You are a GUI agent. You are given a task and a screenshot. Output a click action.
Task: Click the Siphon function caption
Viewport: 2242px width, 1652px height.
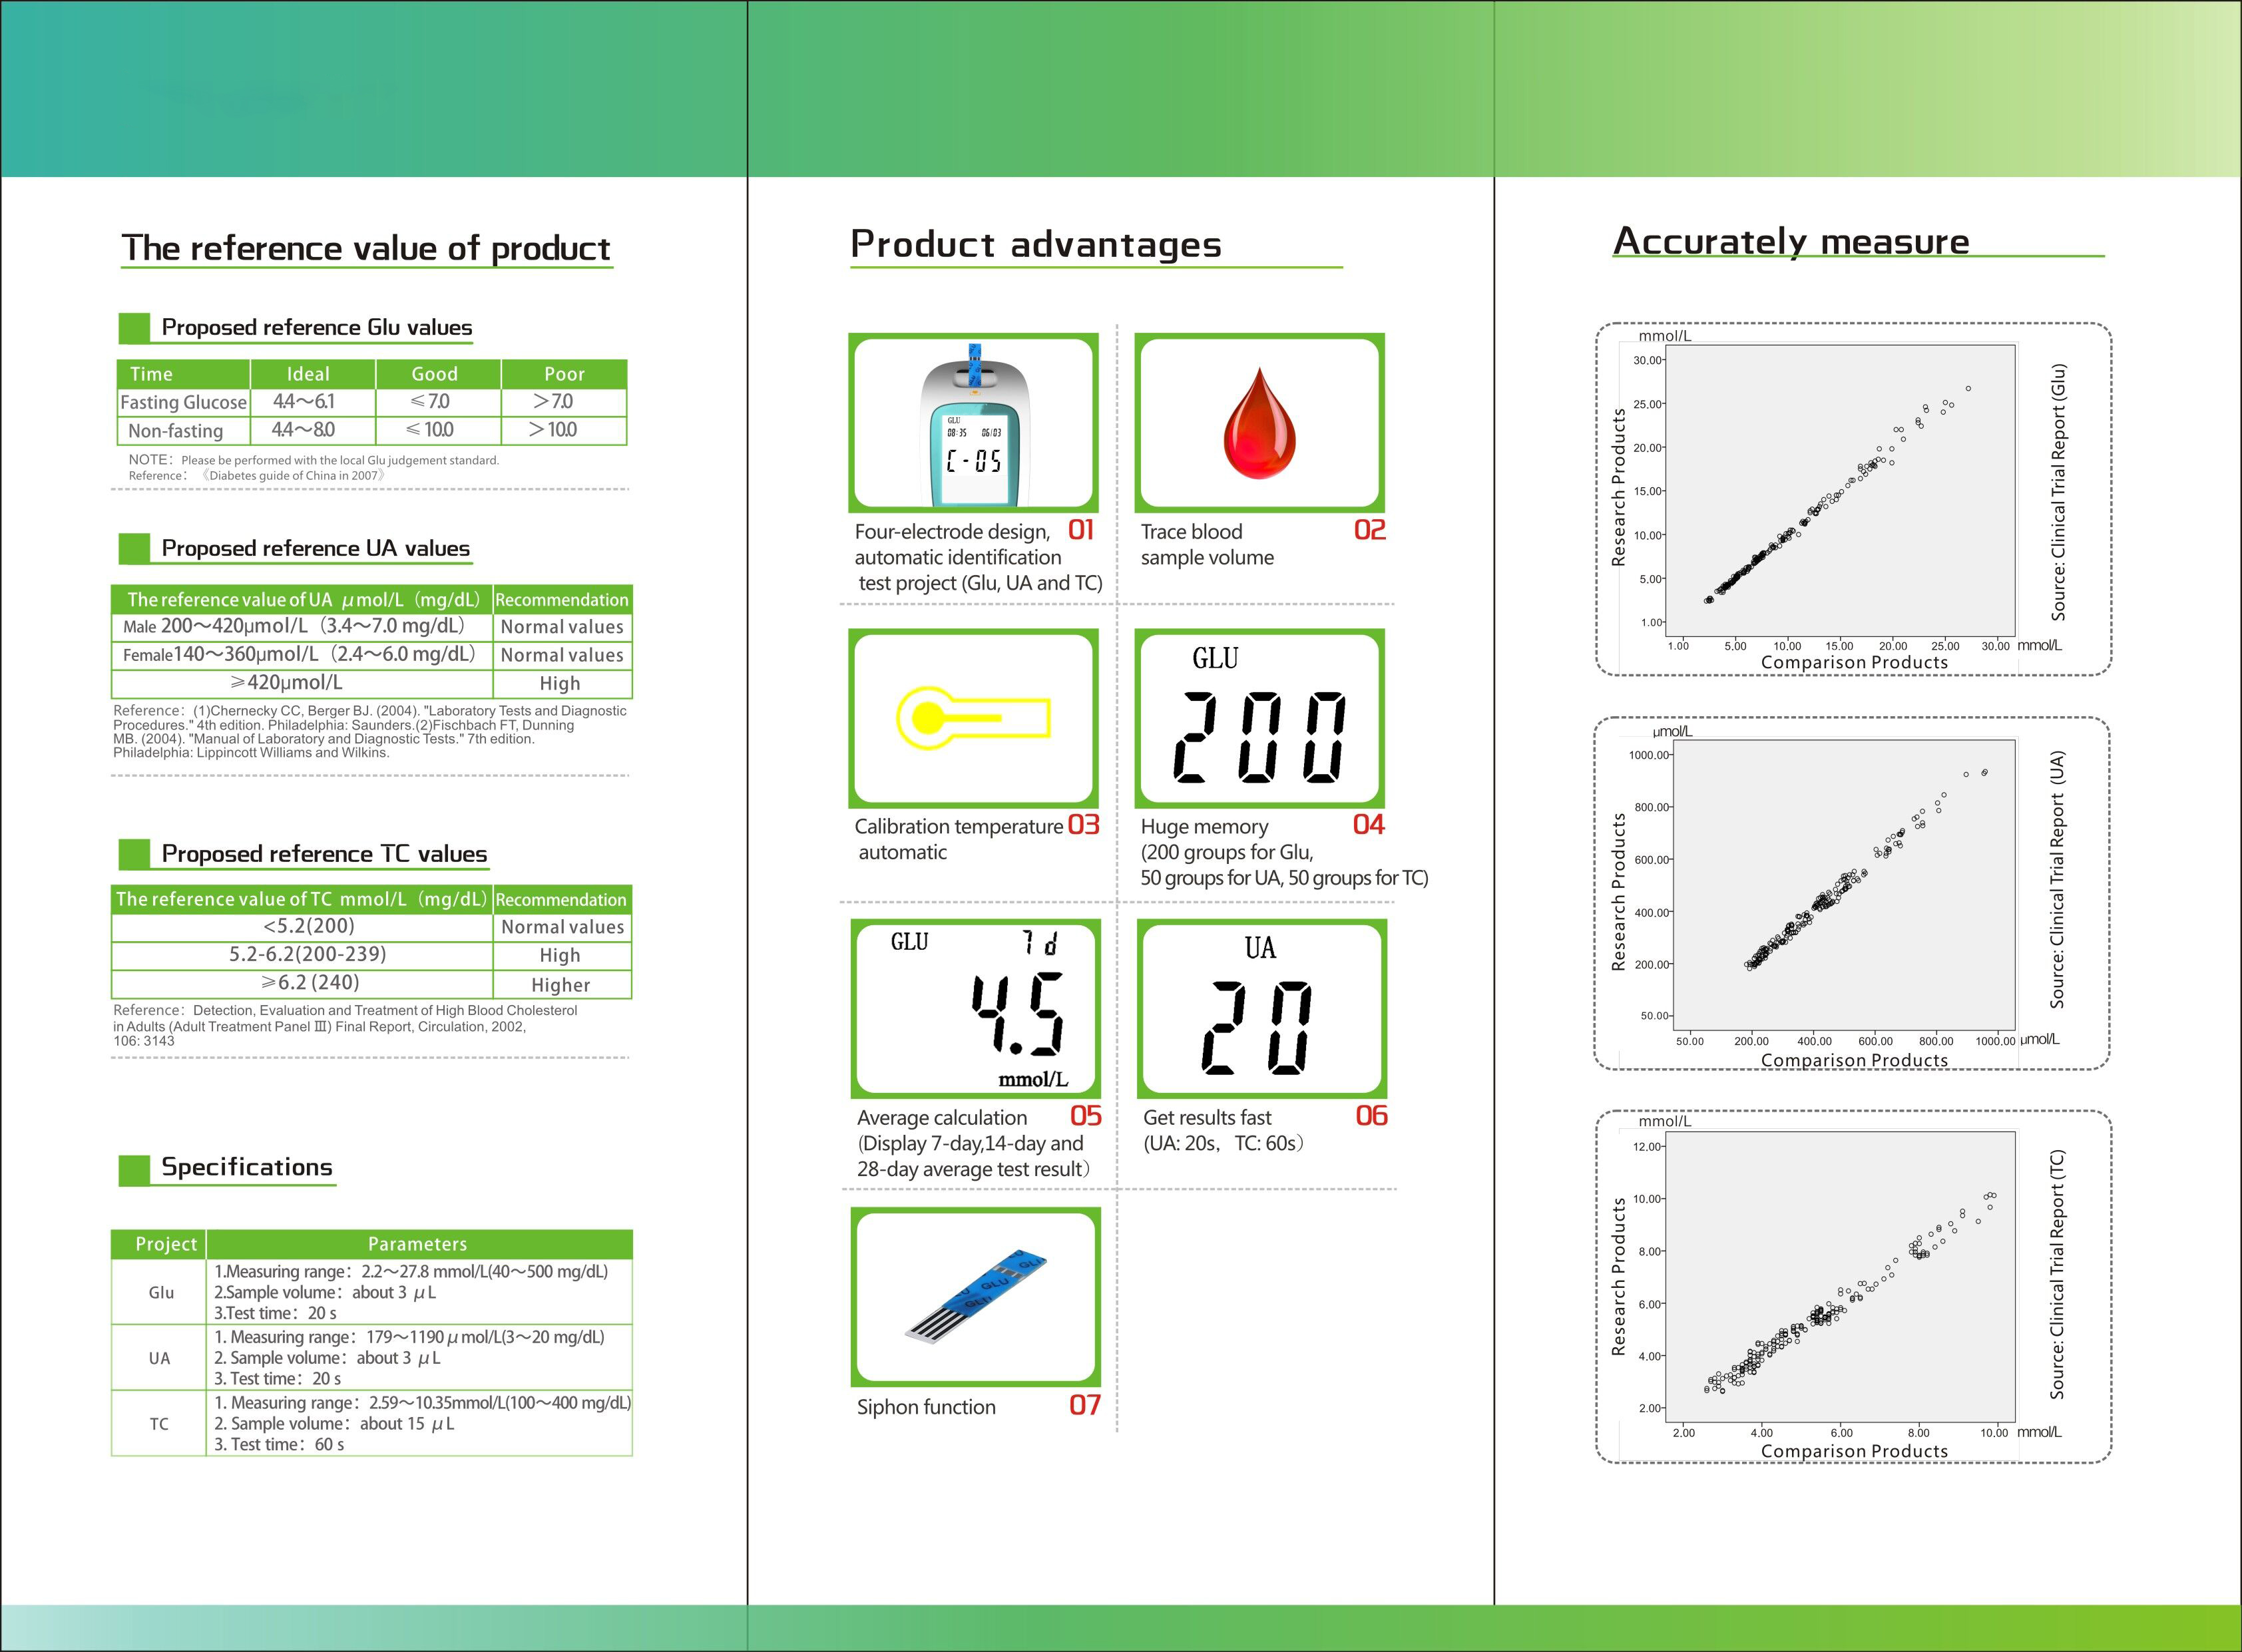926,1407
